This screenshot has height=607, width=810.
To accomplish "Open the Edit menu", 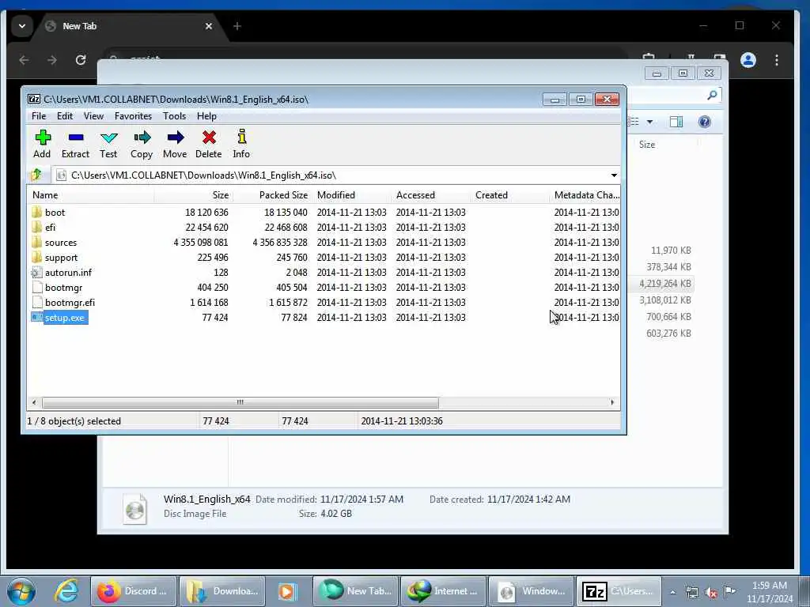I will [65, 116].
